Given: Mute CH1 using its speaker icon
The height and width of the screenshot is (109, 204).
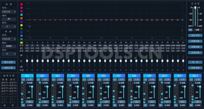Looking at the screenshot, I should (x=30, y=102).
